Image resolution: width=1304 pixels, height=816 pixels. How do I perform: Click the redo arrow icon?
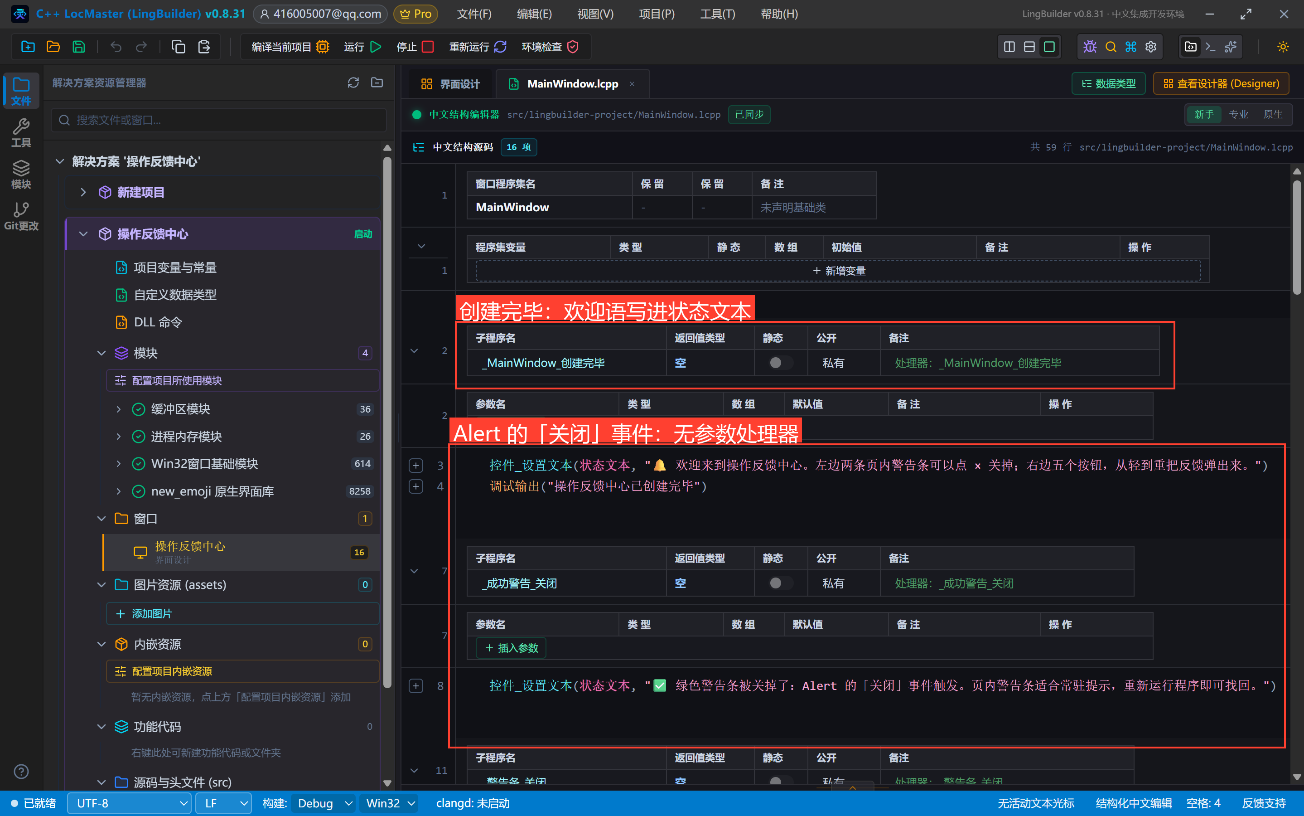141,47
